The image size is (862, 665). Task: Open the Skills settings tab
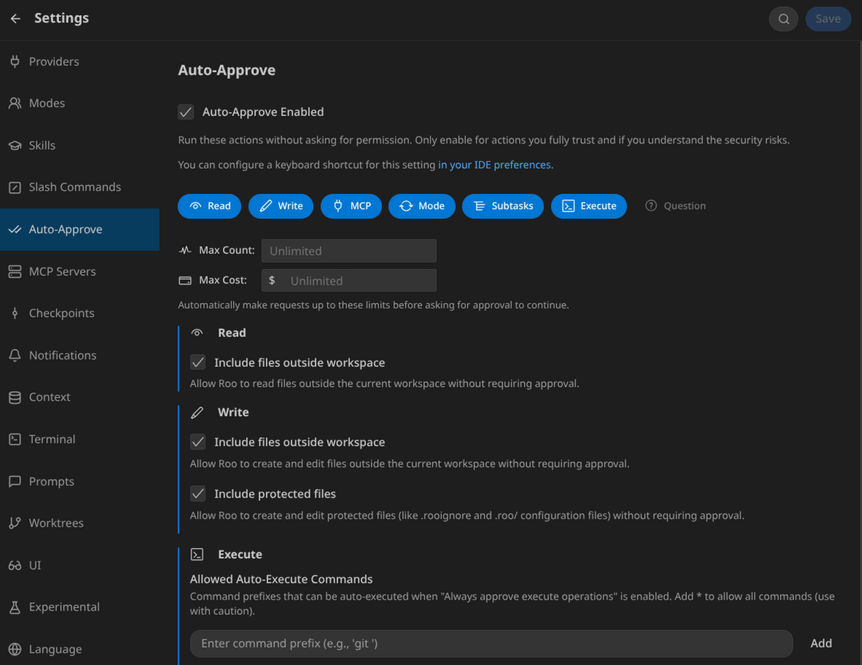coord(79,146)
